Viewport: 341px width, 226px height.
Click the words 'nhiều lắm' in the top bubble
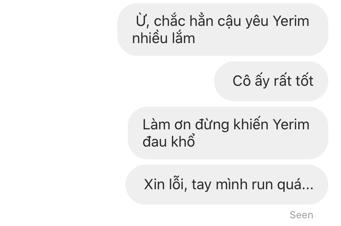click(x=164, y=38)
